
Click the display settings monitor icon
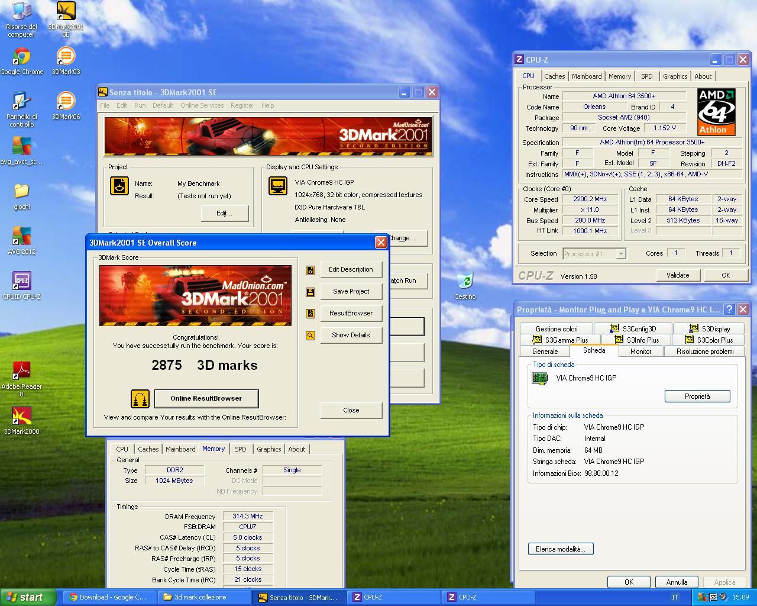278,186
